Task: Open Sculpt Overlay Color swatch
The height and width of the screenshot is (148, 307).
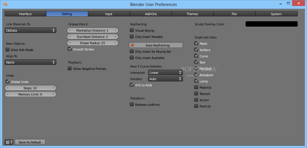Action: pos(271,24)
